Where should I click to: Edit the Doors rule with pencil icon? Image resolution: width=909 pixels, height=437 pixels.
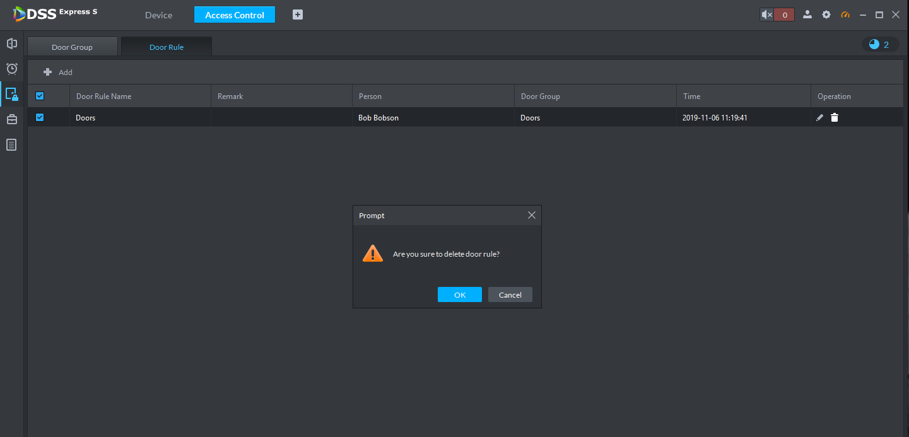pyautogui.click(x=819, y=117)
